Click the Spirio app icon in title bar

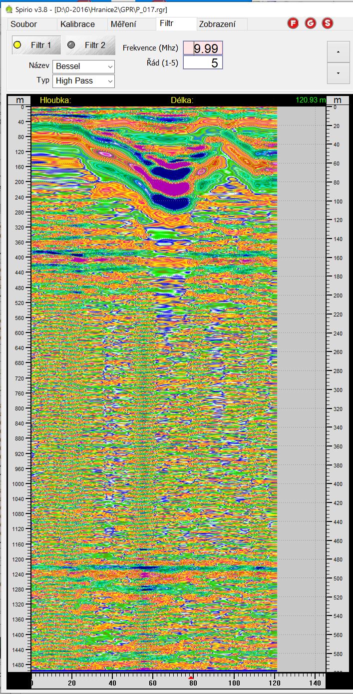tap(8, 8)
